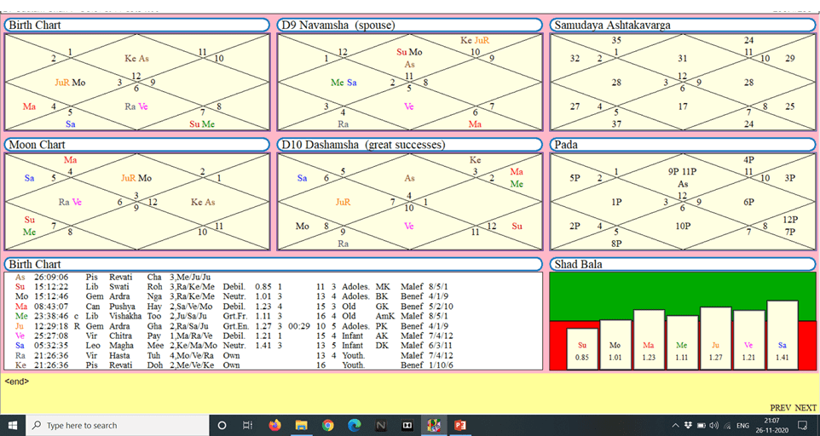820x436 pixels.
Task: Click the PREV link
Action: pos(781,408)
